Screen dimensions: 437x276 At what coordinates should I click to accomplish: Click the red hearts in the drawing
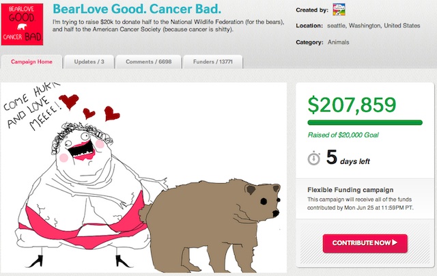(x=89, y=107)
